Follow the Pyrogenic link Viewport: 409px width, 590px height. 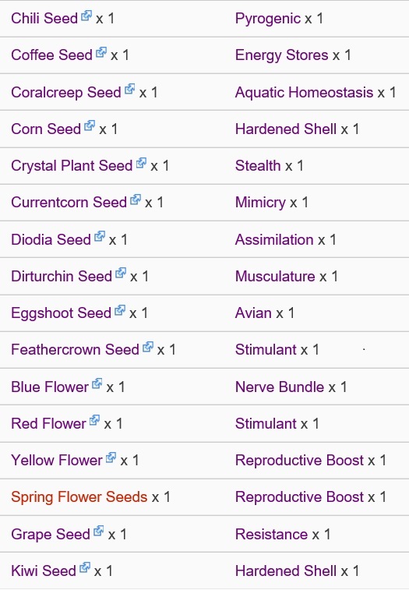click(x=268, y=19)
